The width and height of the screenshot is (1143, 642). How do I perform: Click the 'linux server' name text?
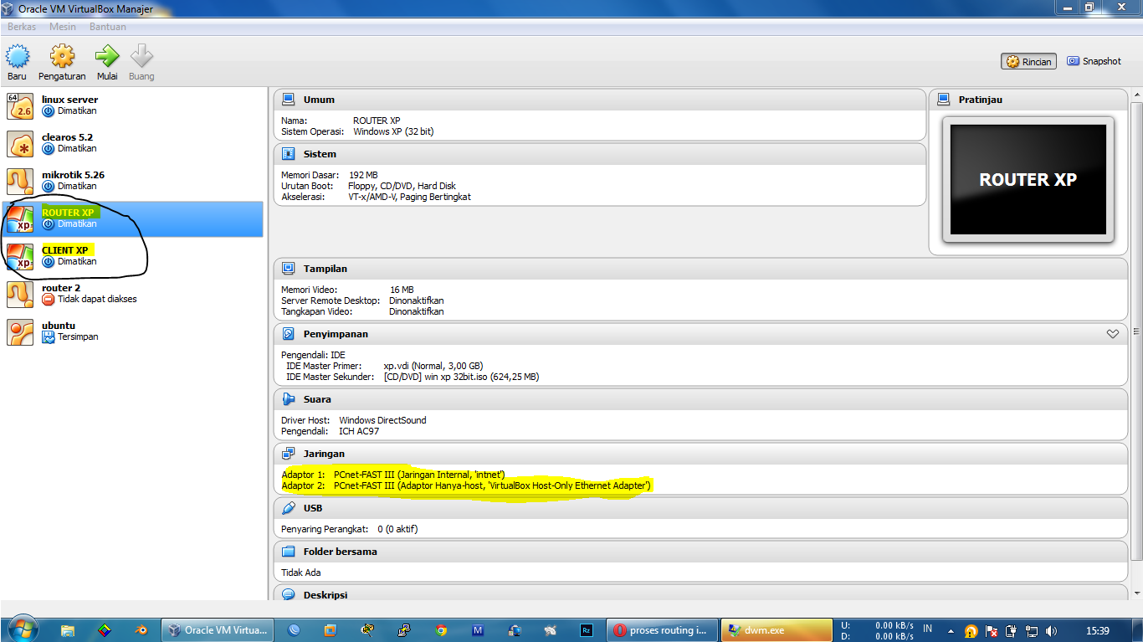pyautogui.click(x=69, y=100)
